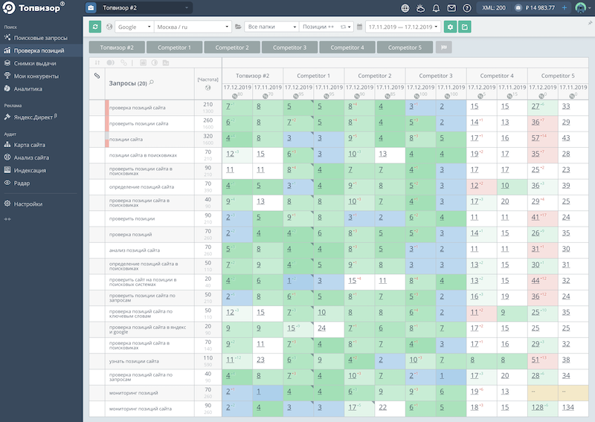Click the sort arrows icon in table toolbar

(97, 62)
